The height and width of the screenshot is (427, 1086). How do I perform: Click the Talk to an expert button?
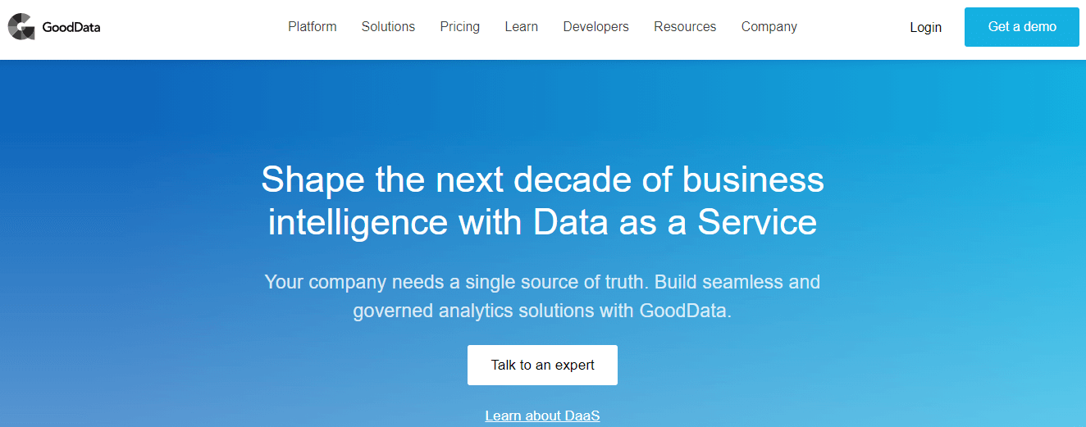click(542, 365)
